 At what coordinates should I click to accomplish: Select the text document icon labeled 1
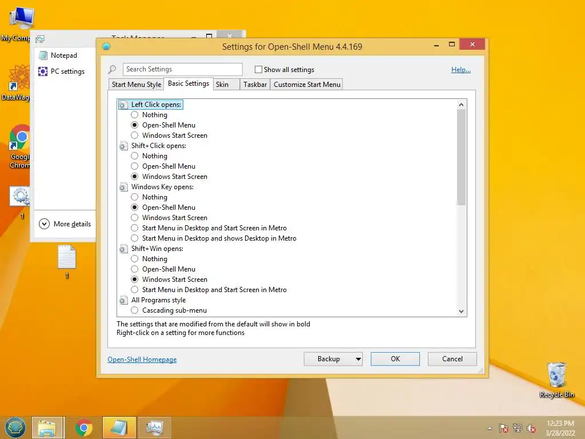point(67,261)
